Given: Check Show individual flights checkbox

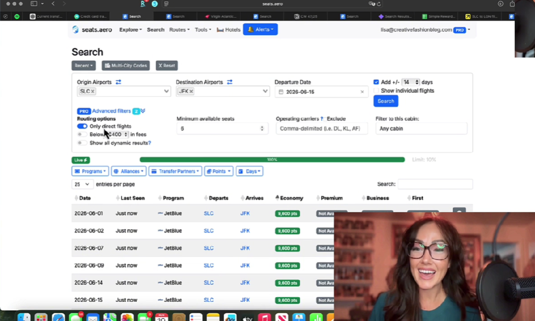Looking at the screenshot, I should click(376, 91).
